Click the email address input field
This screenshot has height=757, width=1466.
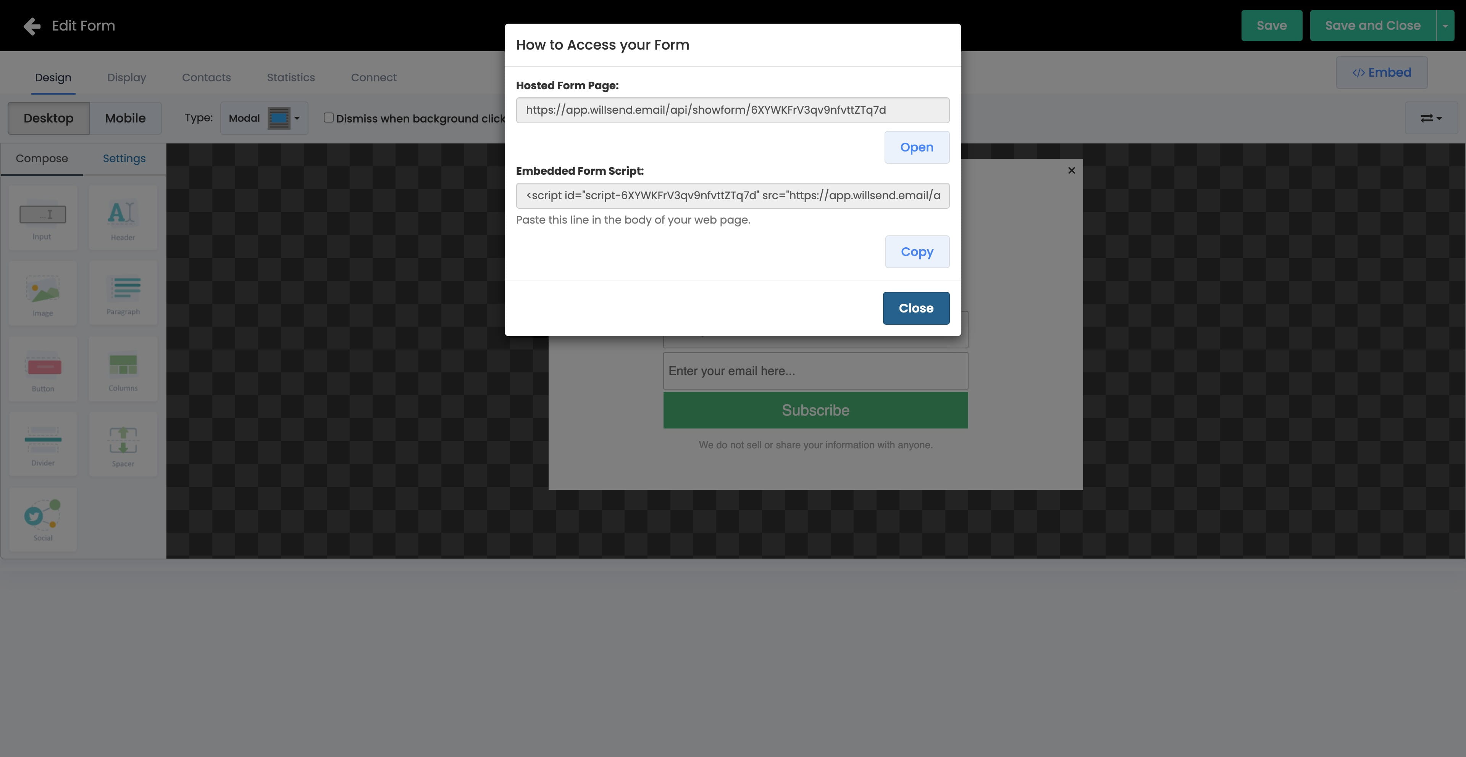815,370
